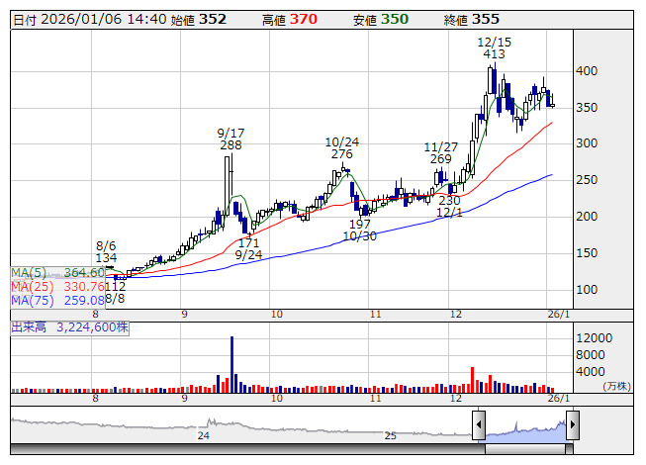Click the blue selected range in the navigator
Screen dimensions: 646x465
[525, 428]
